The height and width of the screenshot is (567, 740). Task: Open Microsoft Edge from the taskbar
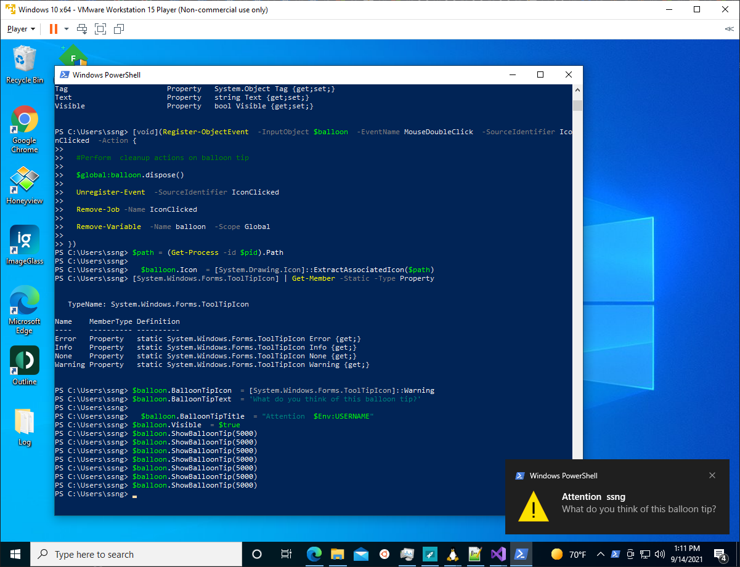pyautogui.click(x=314, y=554)
